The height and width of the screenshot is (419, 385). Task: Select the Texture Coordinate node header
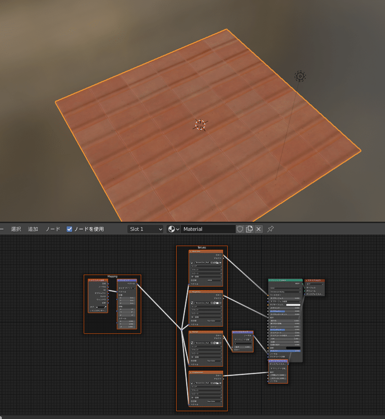point(98,280)
